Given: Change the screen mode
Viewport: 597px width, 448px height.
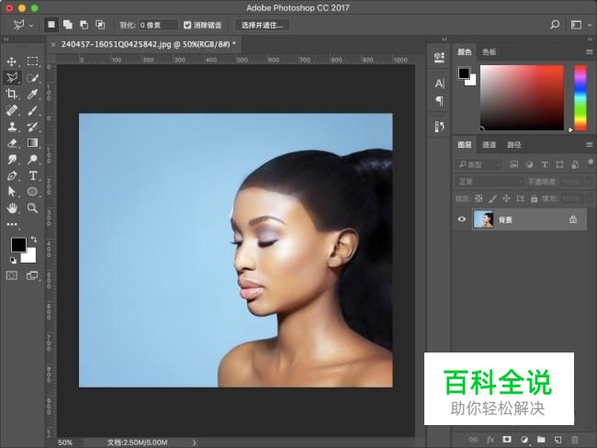Looking at the screenshot, I should coord(32,275).
